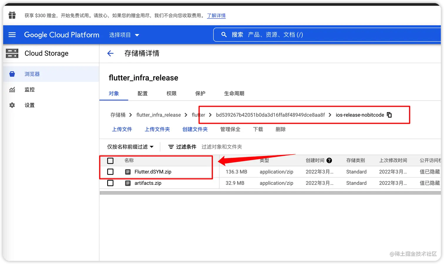Sort by the 名称 column header
This screenshot has height=264, width=444.
(x=129, y=160)
